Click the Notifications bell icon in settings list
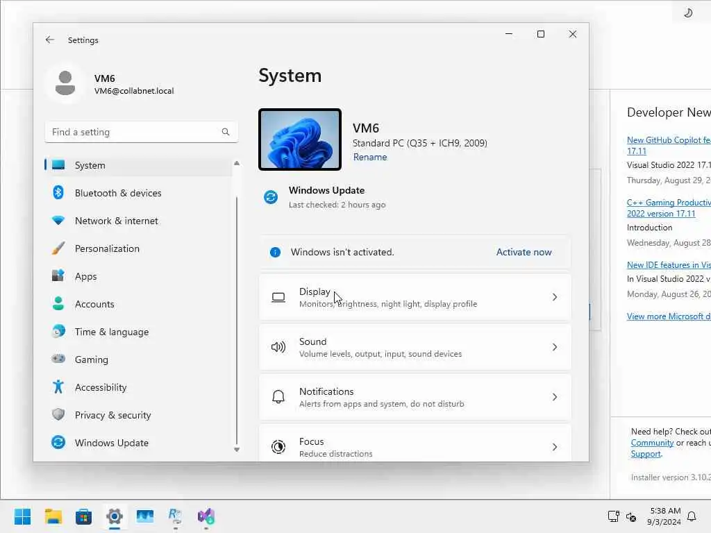Image resolution: width=711 pixels, height=533 pixels. (278, 397)
